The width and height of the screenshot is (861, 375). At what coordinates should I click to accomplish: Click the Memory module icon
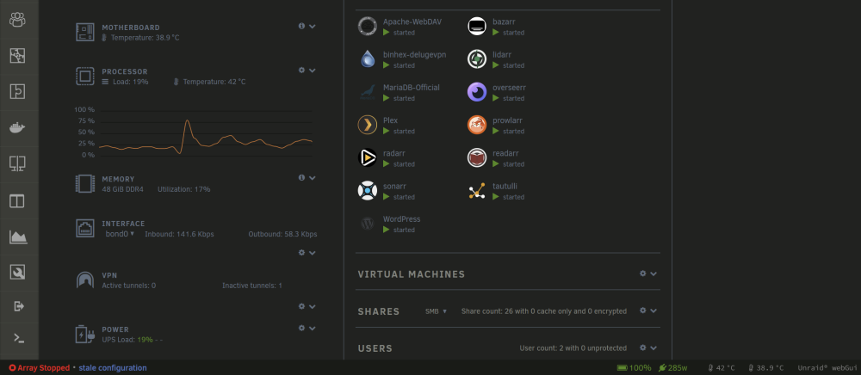tap(85, 184)
